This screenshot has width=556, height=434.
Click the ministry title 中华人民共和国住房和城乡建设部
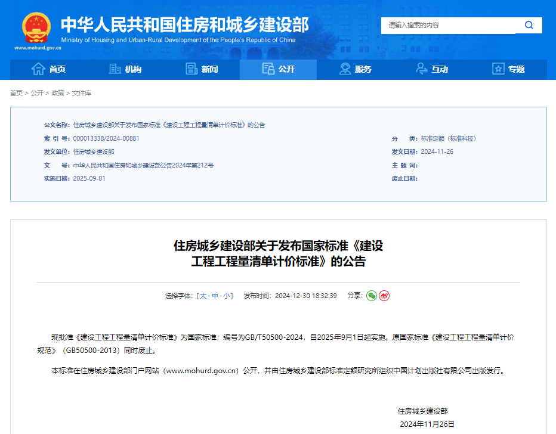click(x=185, y=24)
